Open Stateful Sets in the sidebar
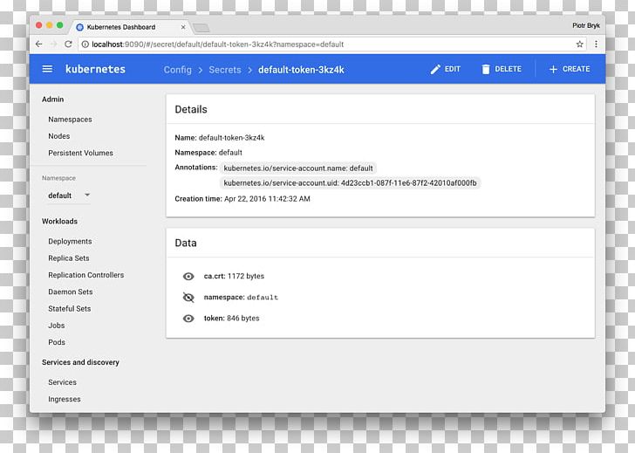Image resolution: width=635 pixels, height=453 pixels. click(x=70, y=309)
